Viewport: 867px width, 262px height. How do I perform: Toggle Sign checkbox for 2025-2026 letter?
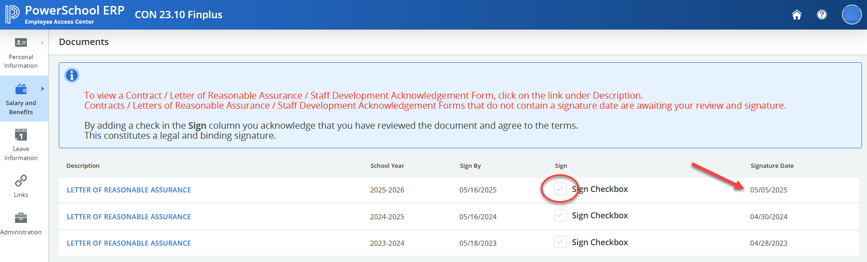tap(560, 189)
